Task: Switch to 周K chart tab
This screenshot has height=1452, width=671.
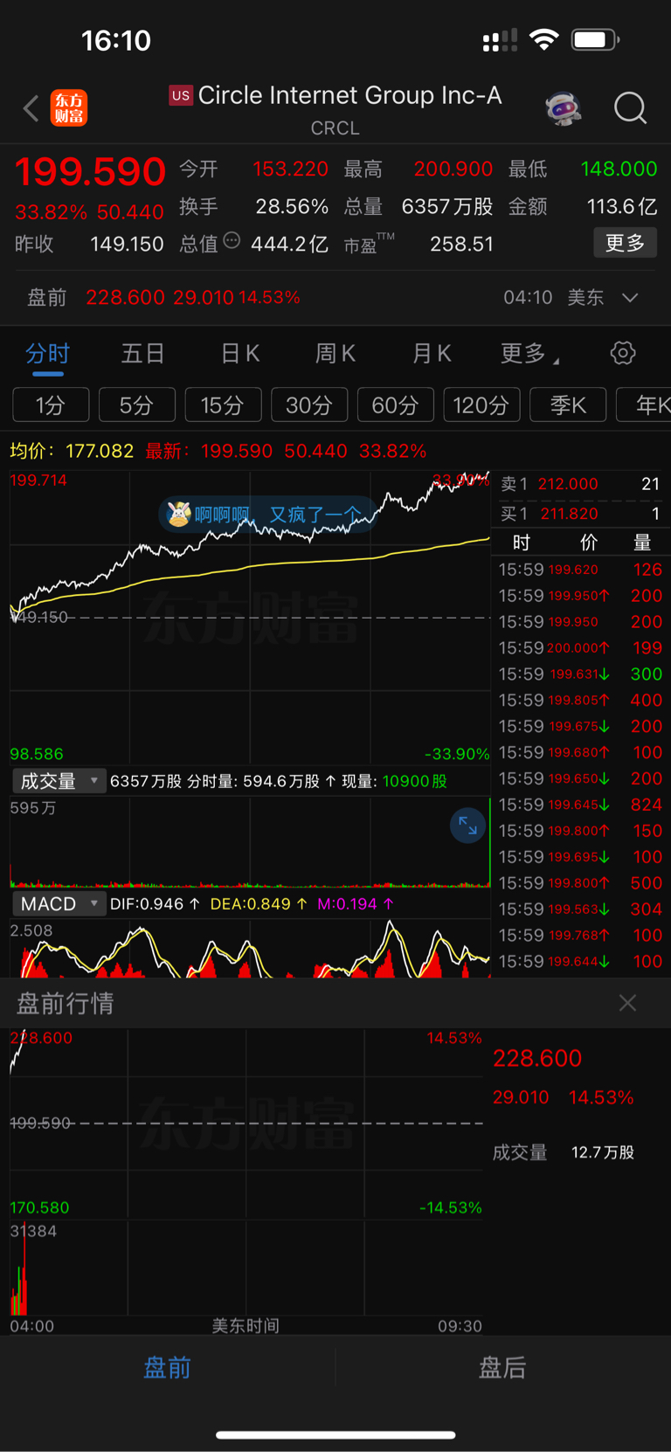Action: (335, 354)
